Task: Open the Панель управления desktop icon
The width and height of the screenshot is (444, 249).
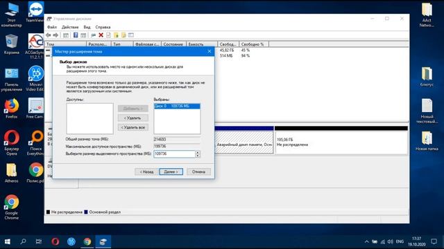Action: [11, 80]
